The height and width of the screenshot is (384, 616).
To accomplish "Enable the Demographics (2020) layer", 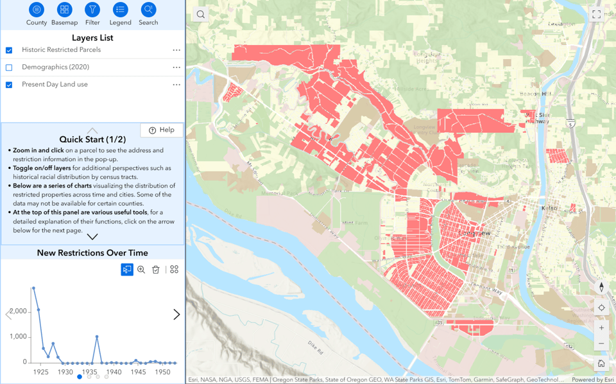I will click(x=9, y=67).
